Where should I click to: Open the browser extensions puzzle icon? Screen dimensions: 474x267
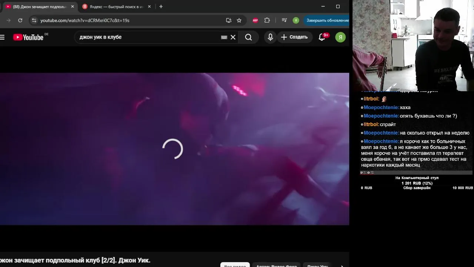coord(267,20)
